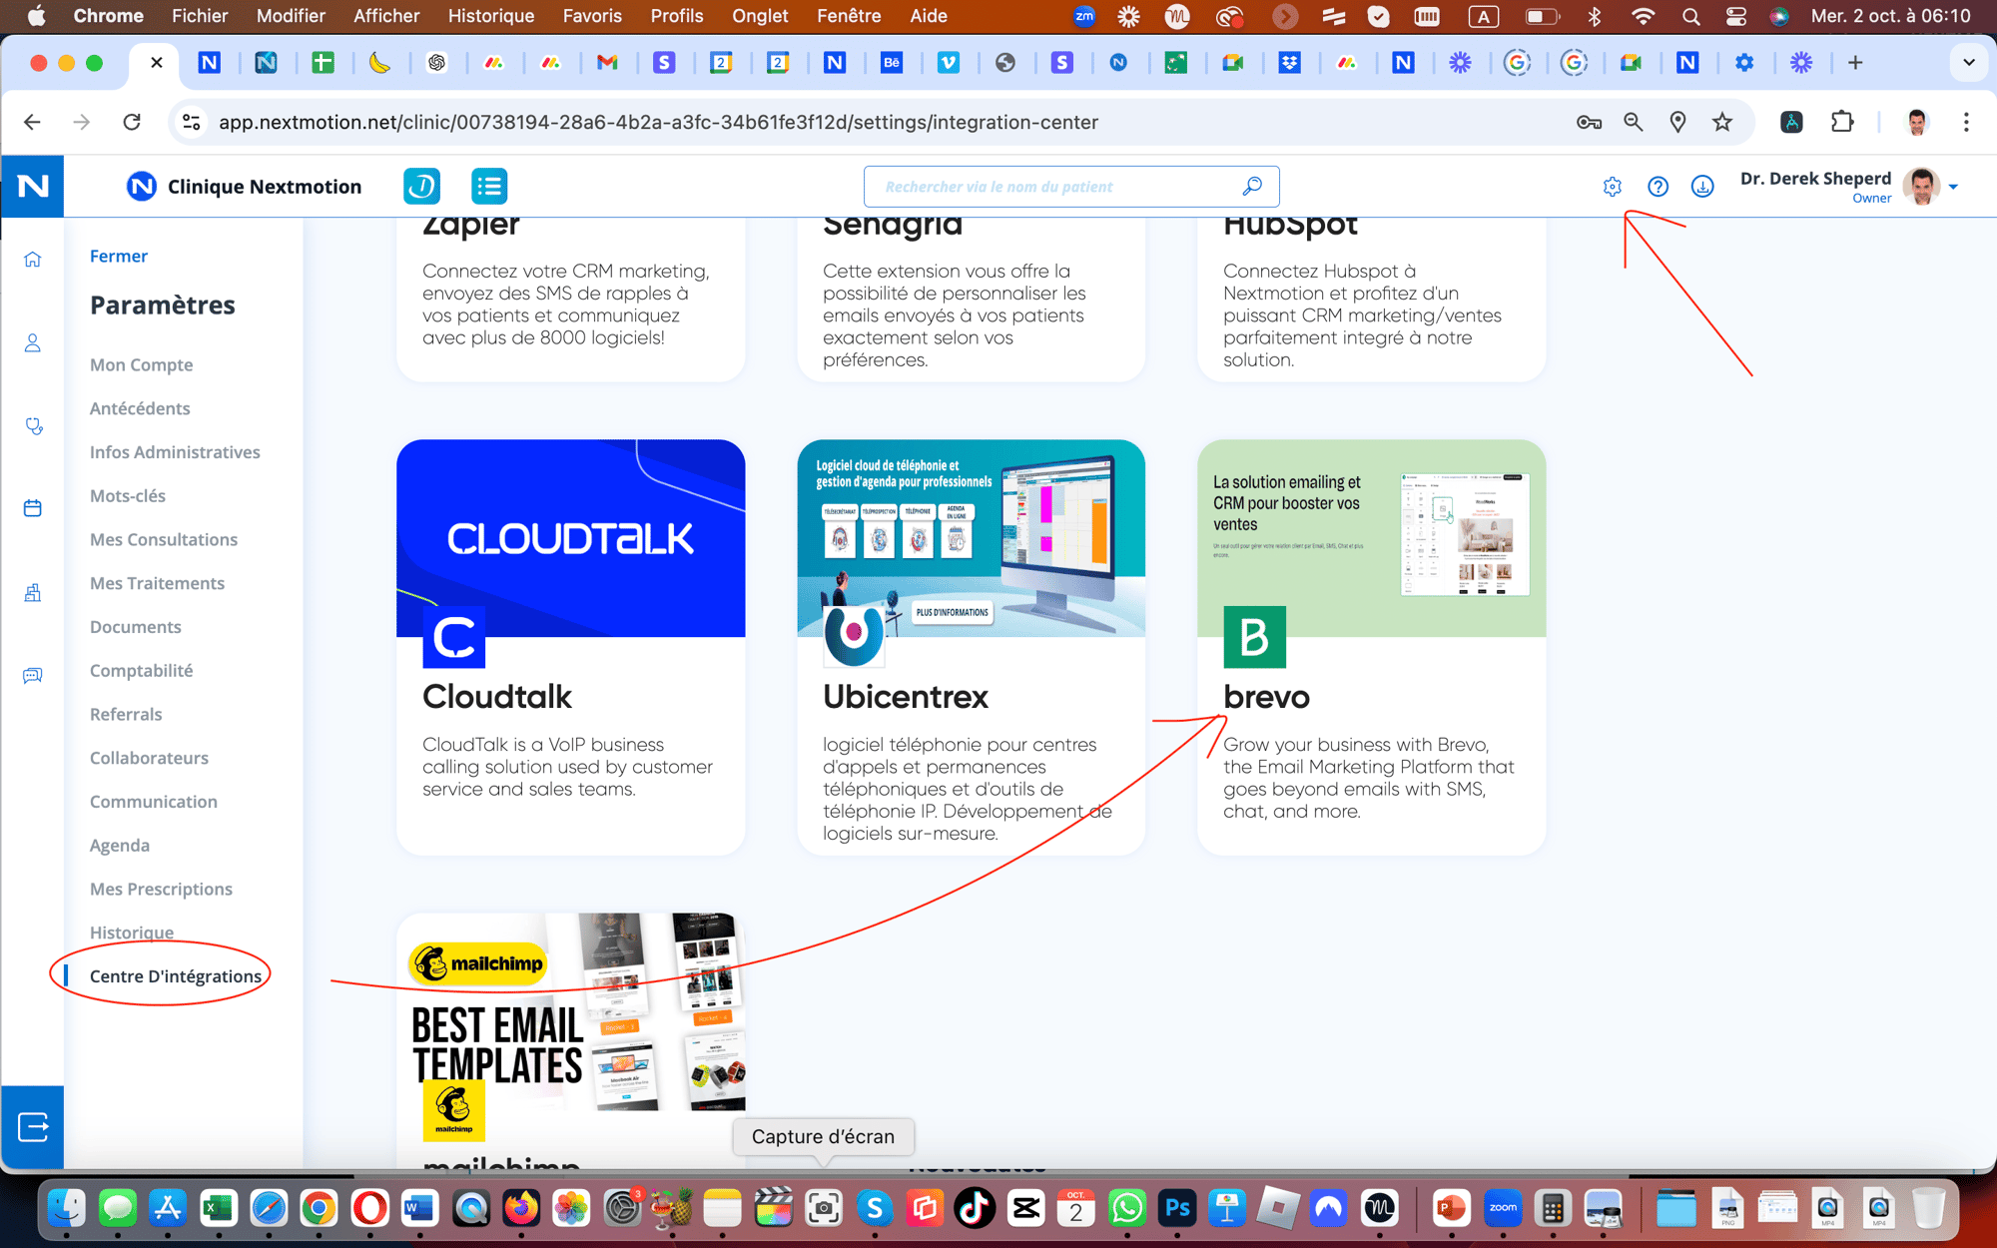Open Mes Prescriptions section
The height and width of the screenshot is (1248, 1997).
coord(161,889)
